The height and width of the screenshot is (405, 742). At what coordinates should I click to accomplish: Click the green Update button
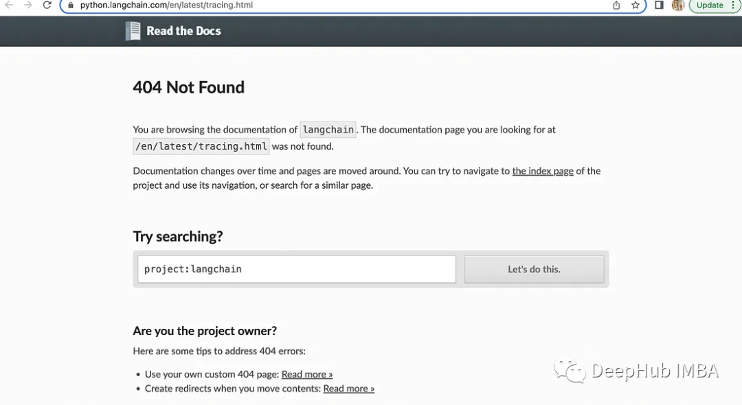[710, 5]
